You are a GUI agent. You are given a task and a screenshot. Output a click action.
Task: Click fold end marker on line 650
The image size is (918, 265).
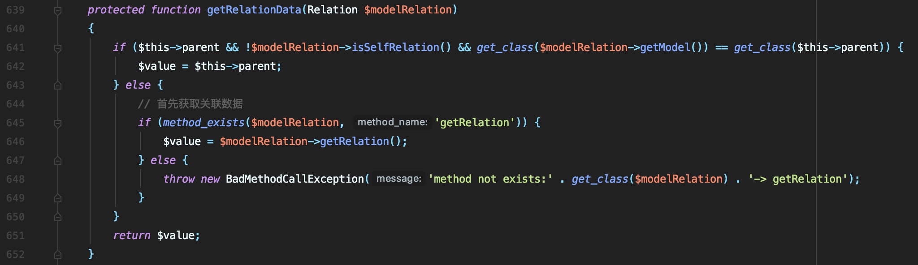(x=58, y=217)
